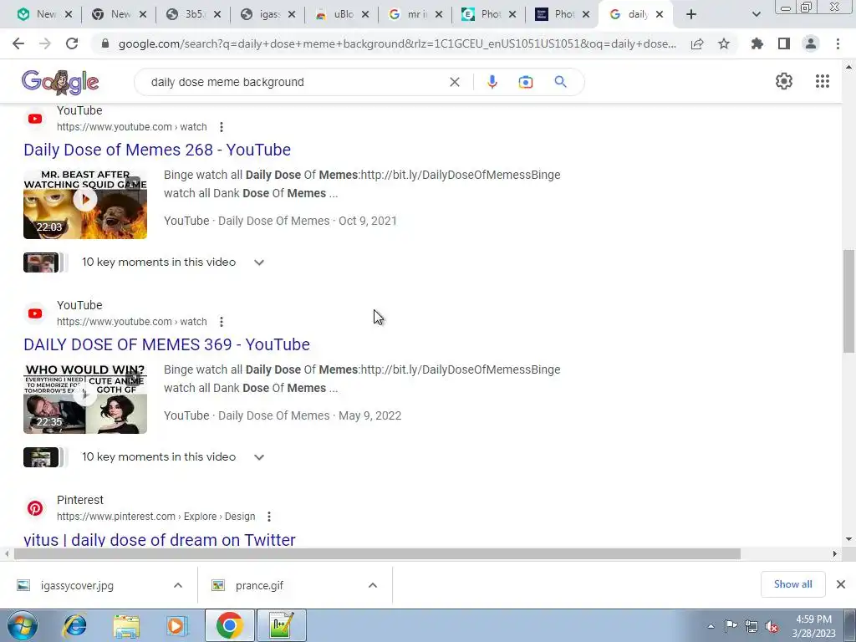Open Windows Media Player from taskbar
Screen dimensions: 856x642
[x=176, y=625]
